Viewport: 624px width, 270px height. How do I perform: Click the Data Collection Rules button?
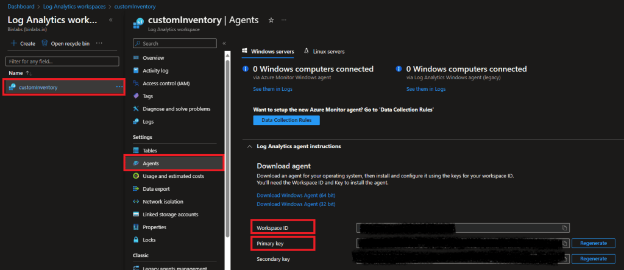(286, 120)
